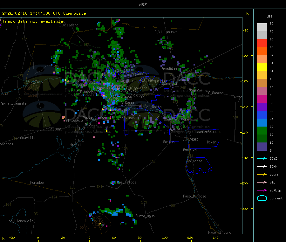Viewport: 286px width, 242px height.
Task: Click the dBZ header above the color scale
Action: coord(269,17)
